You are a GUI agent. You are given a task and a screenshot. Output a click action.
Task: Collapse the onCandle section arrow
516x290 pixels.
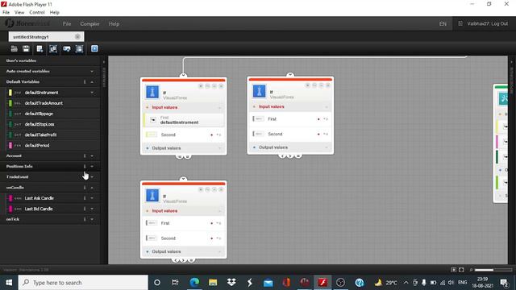pyautogui.click(x=92, y=187)
